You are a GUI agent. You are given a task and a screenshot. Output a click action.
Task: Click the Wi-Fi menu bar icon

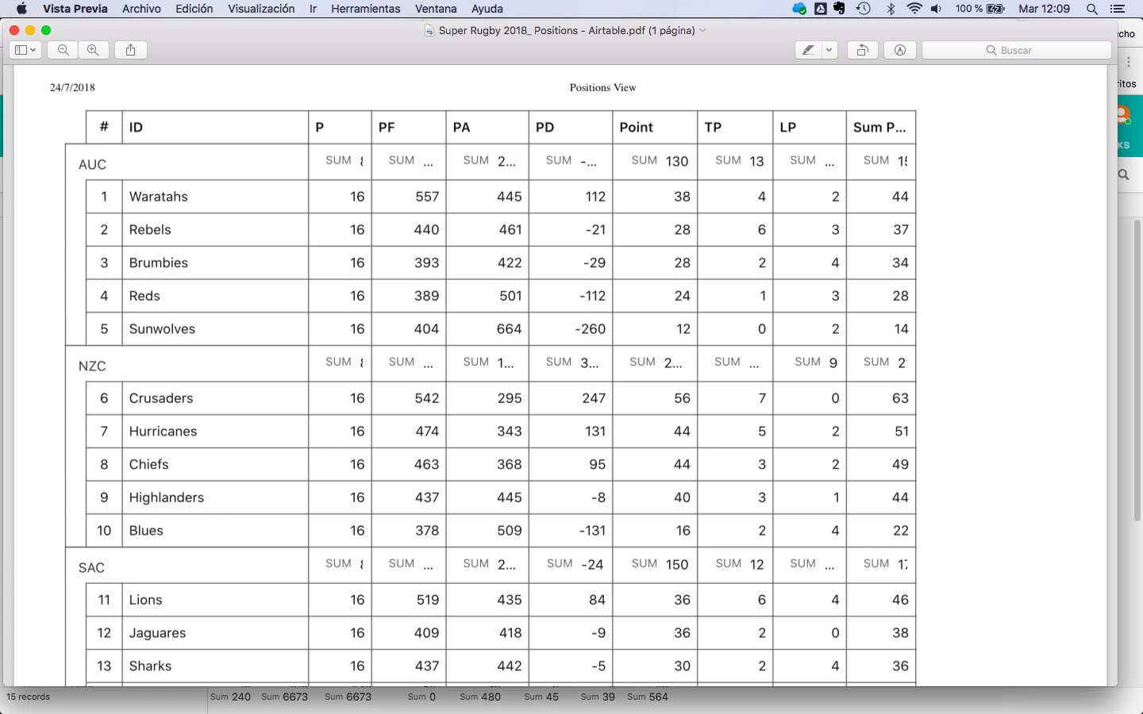pos(915,9)
